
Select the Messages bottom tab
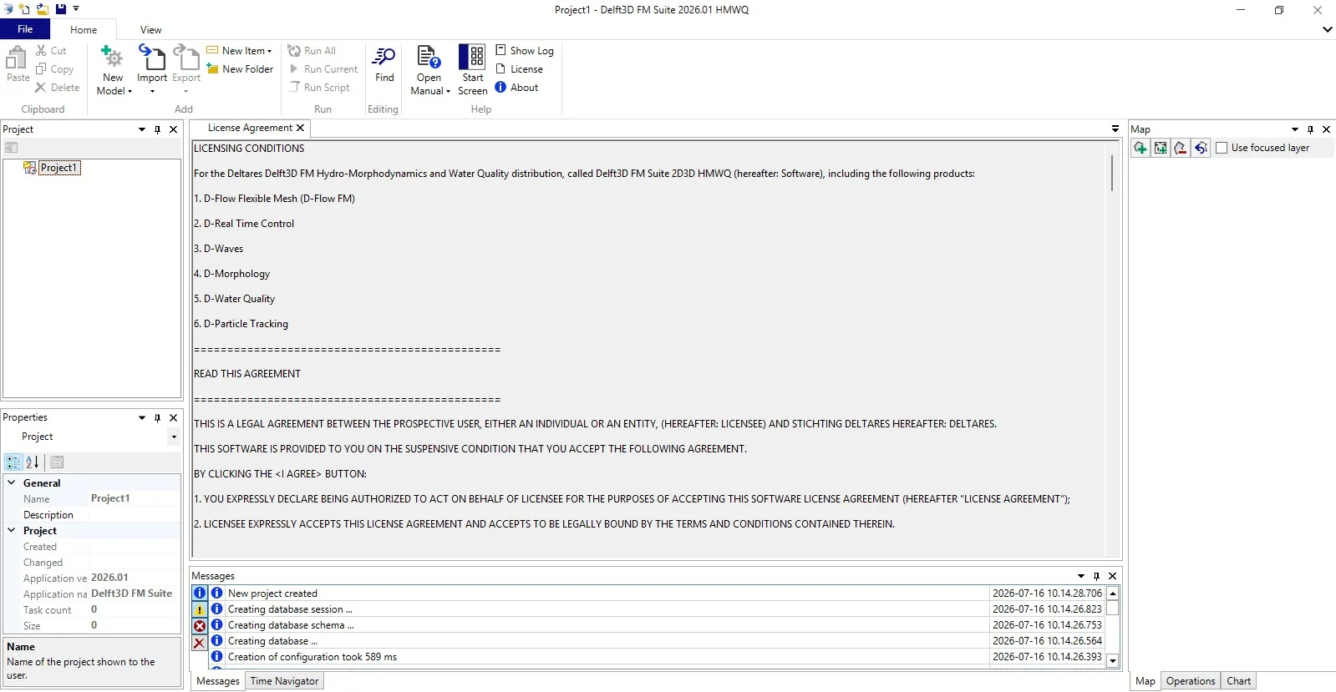click(218, 681)
